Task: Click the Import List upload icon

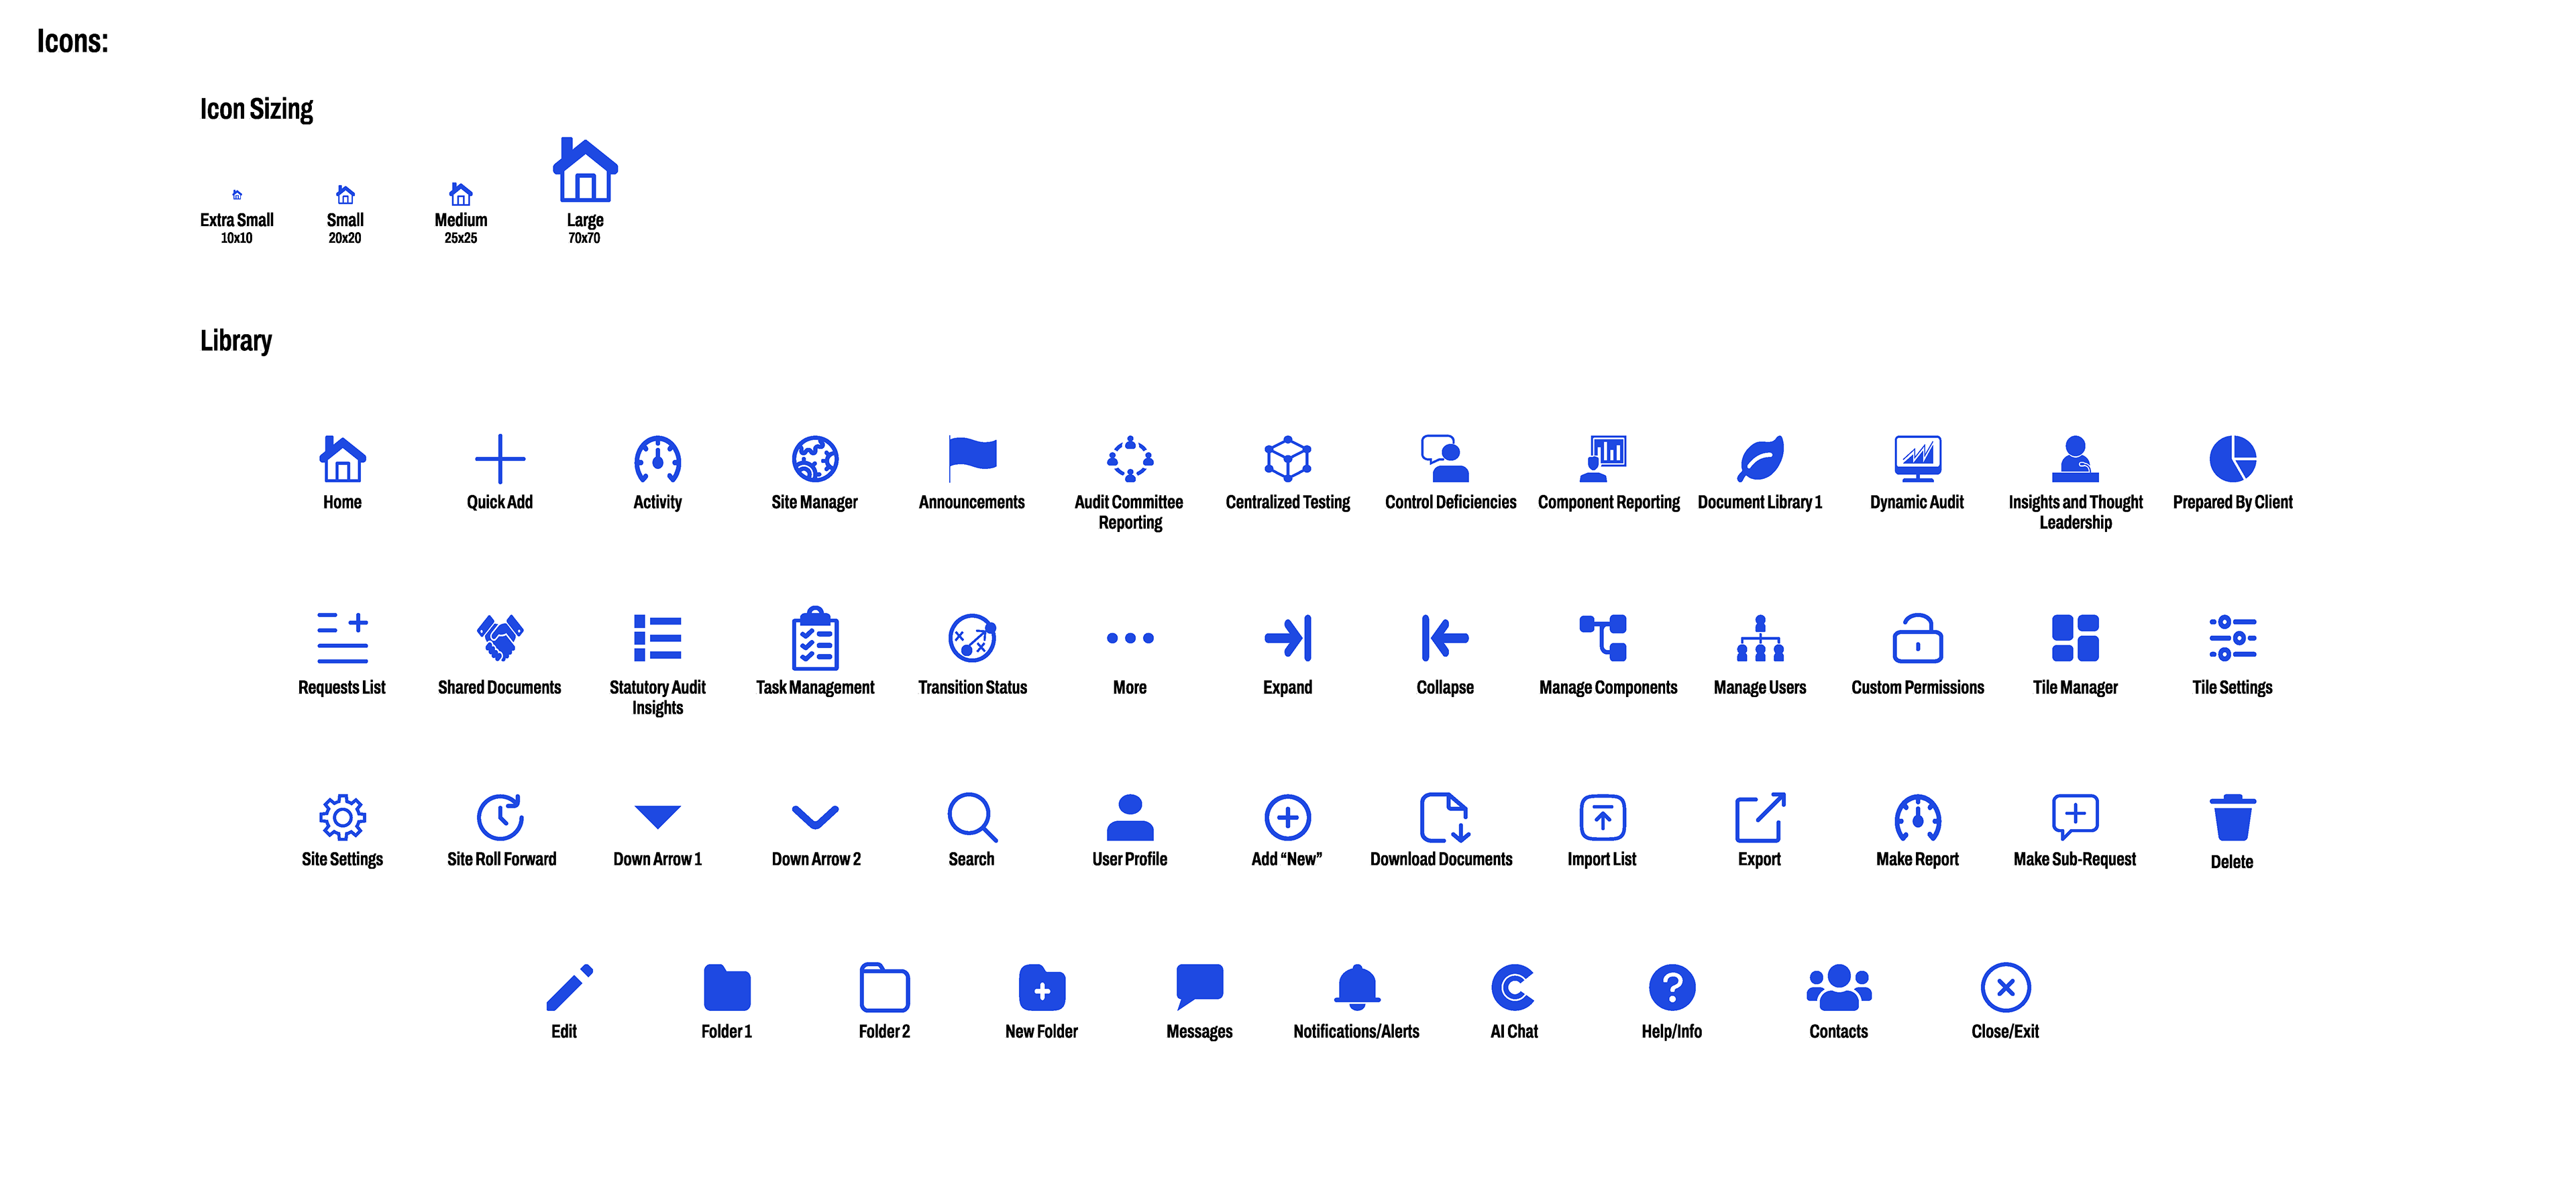Action: [1603, 818]
